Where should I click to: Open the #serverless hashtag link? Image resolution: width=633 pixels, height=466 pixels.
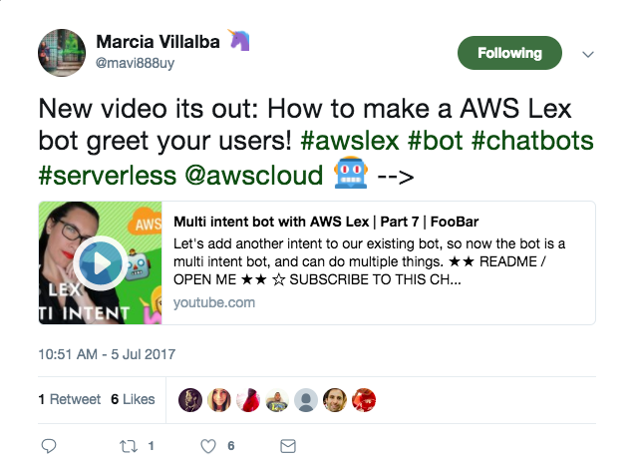point(108,175)
